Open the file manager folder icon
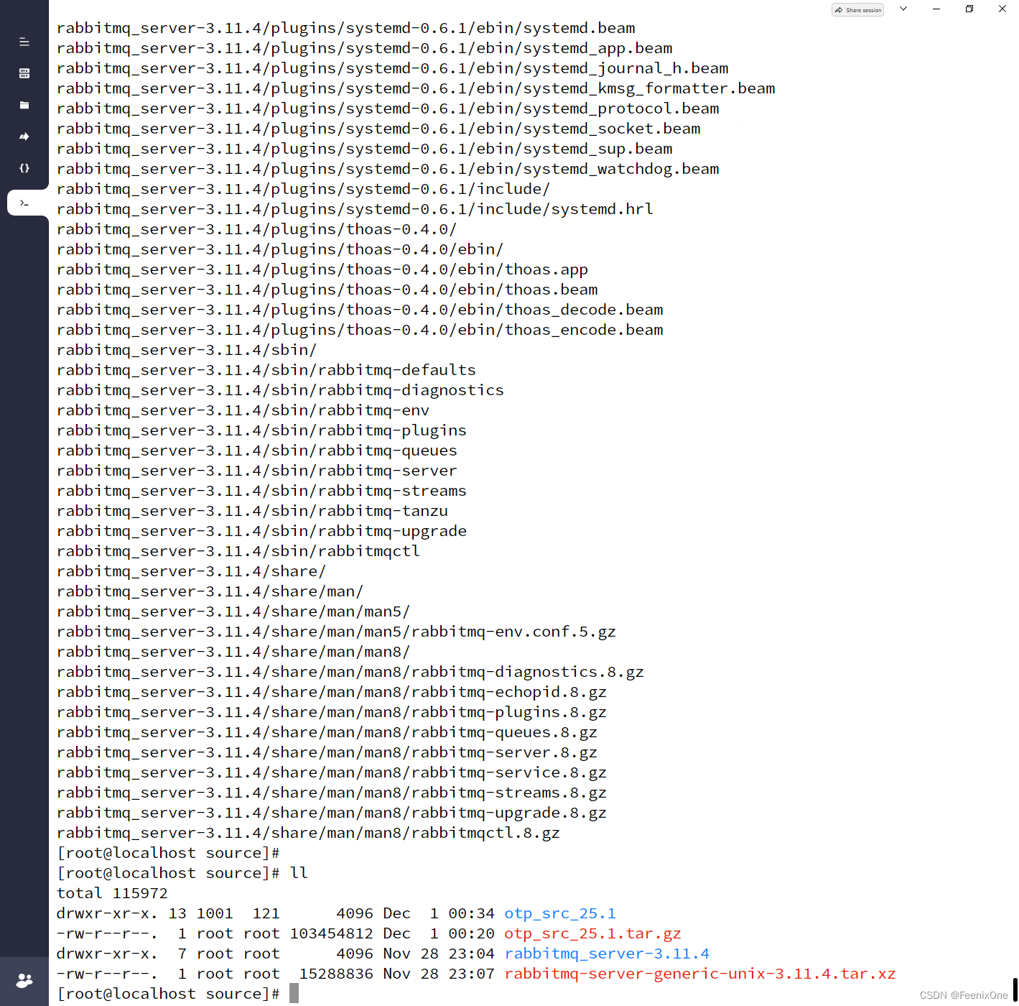Viewport: 1019px width, 1006px height. tap(24, 105)
